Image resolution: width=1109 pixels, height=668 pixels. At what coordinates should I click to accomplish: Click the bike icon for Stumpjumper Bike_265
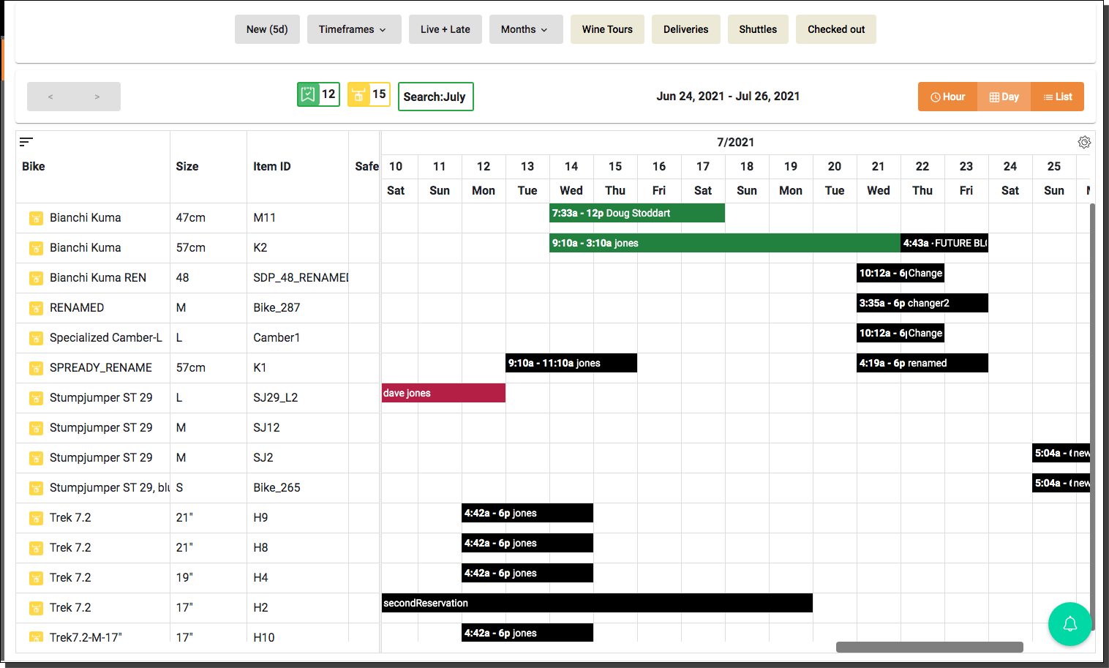[x=36, y=488]
